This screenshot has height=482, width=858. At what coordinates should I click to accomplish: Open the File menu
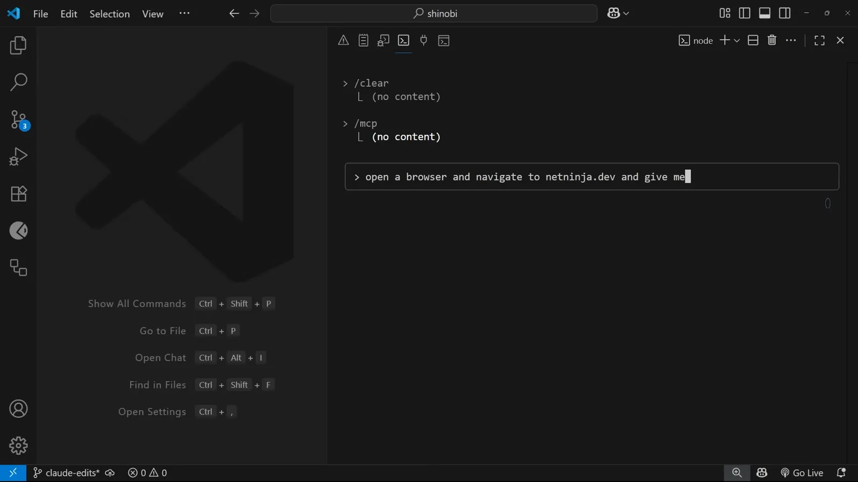pos(40,14)
